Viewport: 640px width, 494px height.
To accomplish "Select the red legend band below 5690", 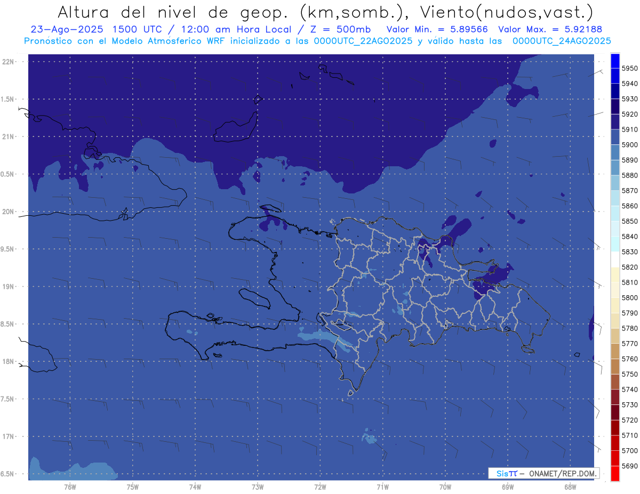I will click(x=615, y=473).
